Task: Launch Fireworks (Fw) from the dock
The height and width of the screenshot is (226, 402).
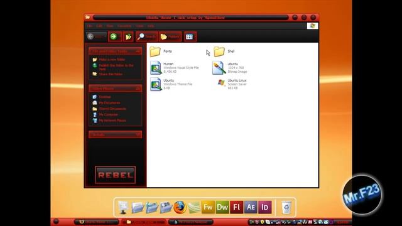Action: (208, 207)
